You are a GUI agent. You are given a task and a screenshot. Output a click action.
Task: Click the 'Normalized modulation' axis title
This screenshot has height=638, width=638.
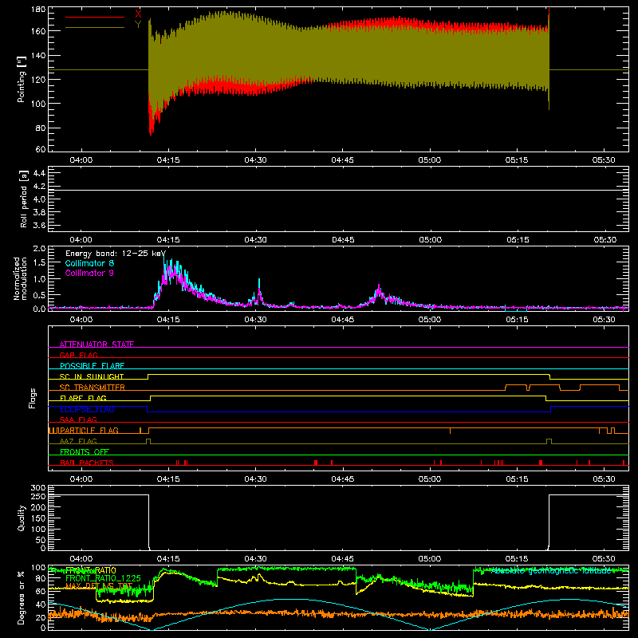click(x=20, y=278)
